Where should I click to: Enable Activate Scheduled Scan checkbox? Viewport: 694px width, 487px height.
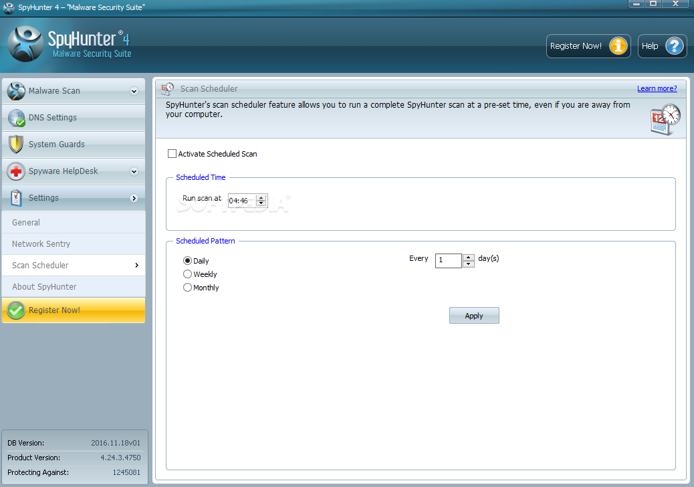tap(172, 154)
